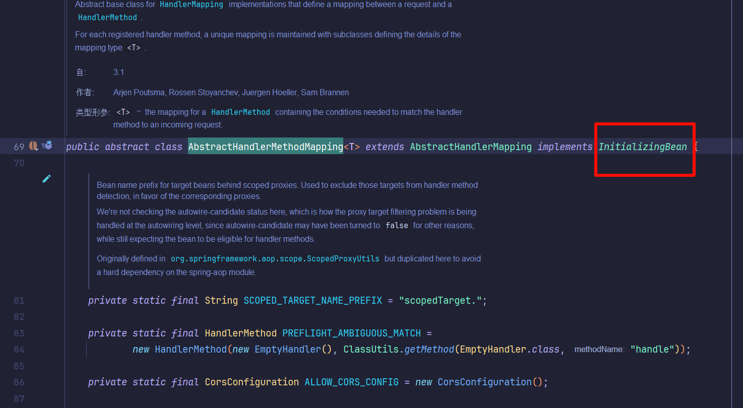Viewport: 743px width, 408px height.
Task: Click line number 70 in the gutter
Action: coord(19,163)
